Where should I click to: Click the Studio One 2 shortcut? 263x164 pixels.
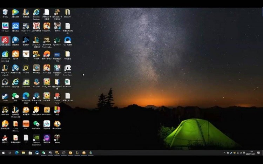coord(26,26)
